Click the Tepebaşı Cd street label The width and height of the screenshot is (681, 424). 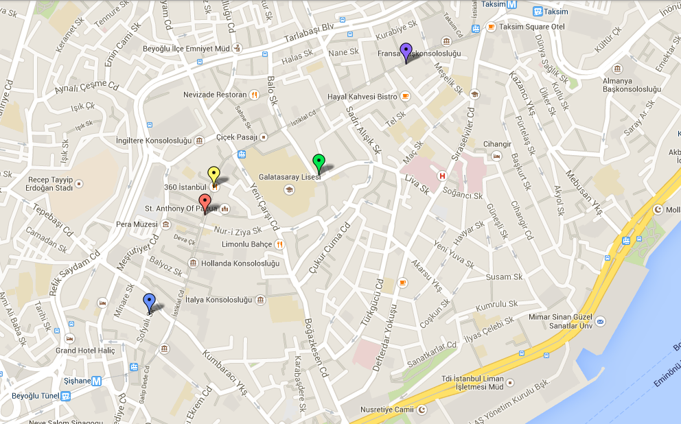click(x=53, y=220)
